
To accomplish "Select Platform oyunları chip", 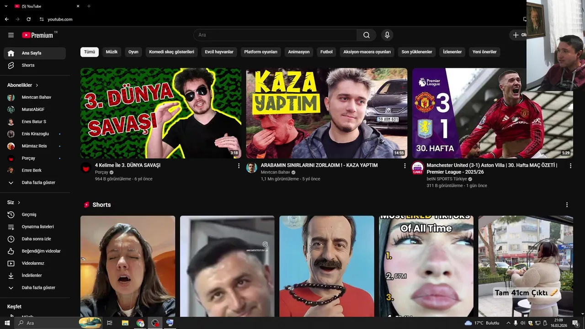I will click(x=261, y=52).
